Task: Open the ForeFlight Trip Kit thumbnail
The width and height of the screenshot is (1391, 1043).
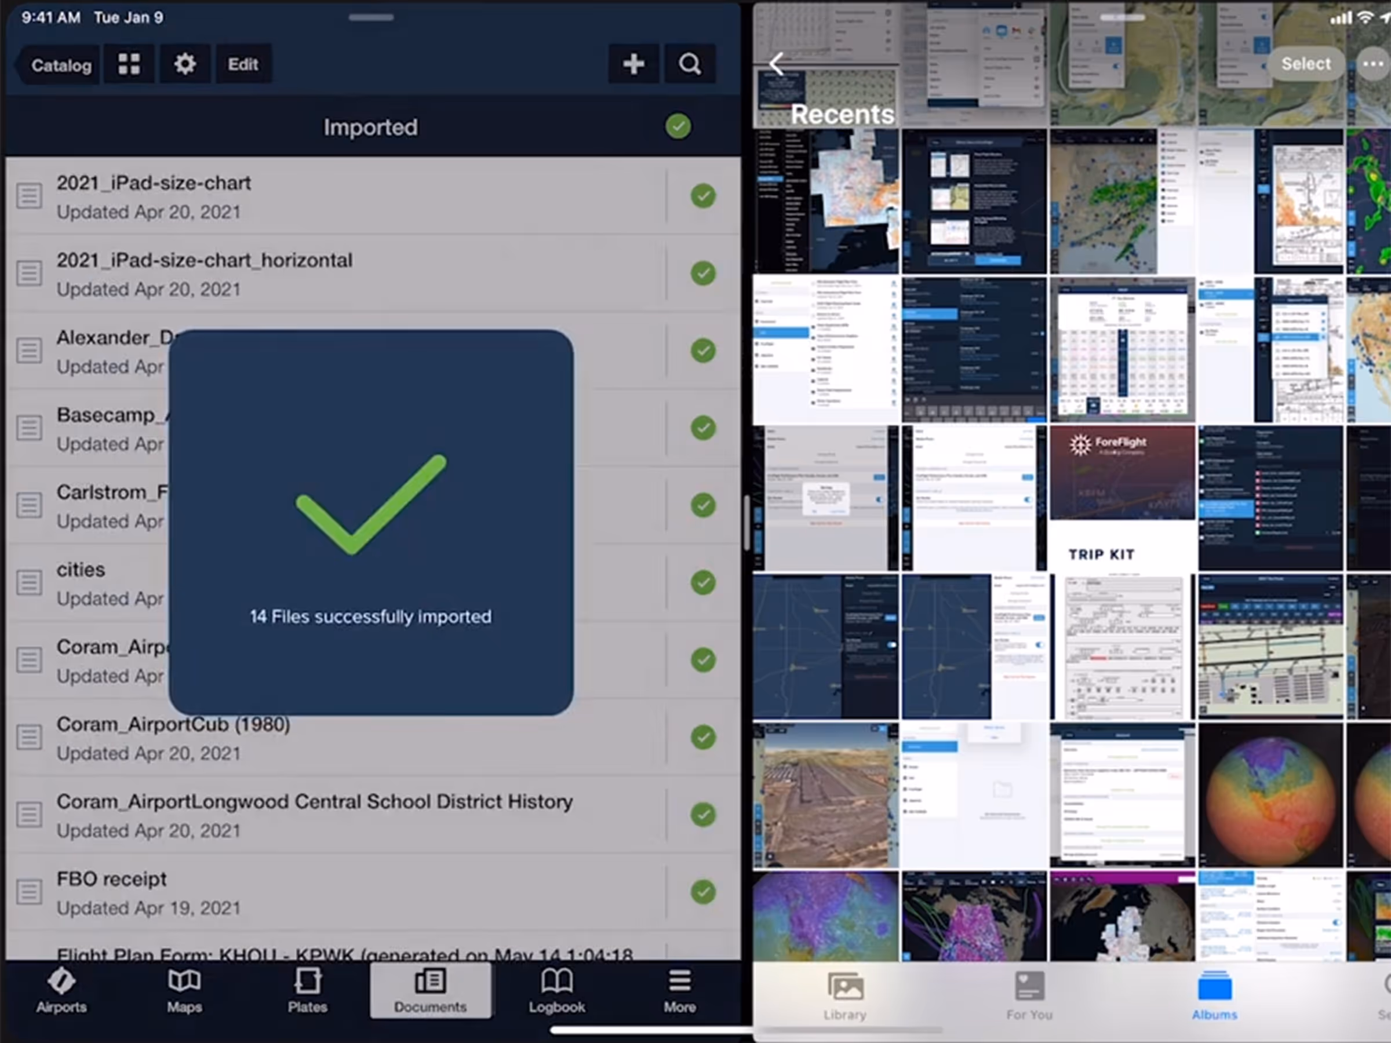Action: coord(1122,498)
